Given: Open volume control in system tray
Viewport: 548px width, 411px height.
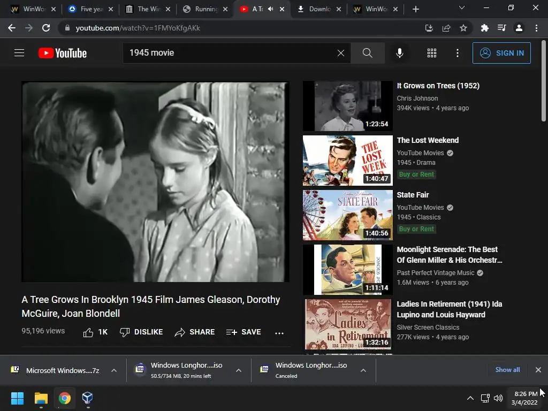Looking at the screenshot, I should click(x=498, y=398).
